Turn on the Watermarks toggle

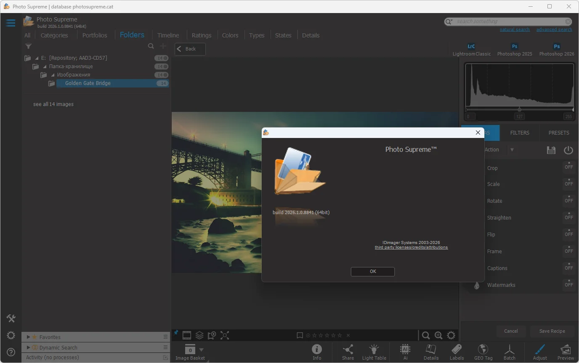[568, 285]
